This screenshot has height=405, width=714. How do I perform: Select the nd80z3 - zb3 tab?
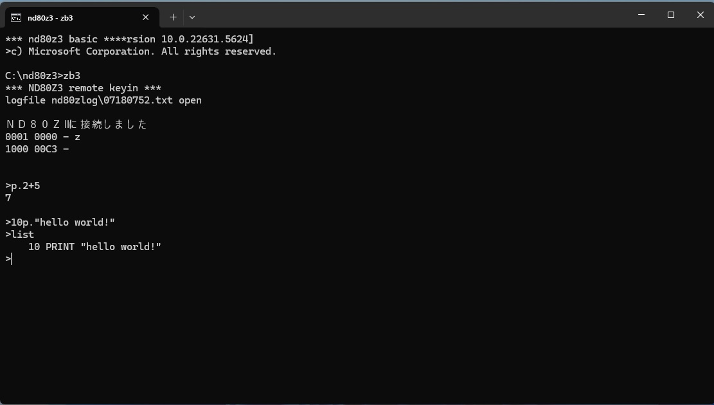click(82, 17)
